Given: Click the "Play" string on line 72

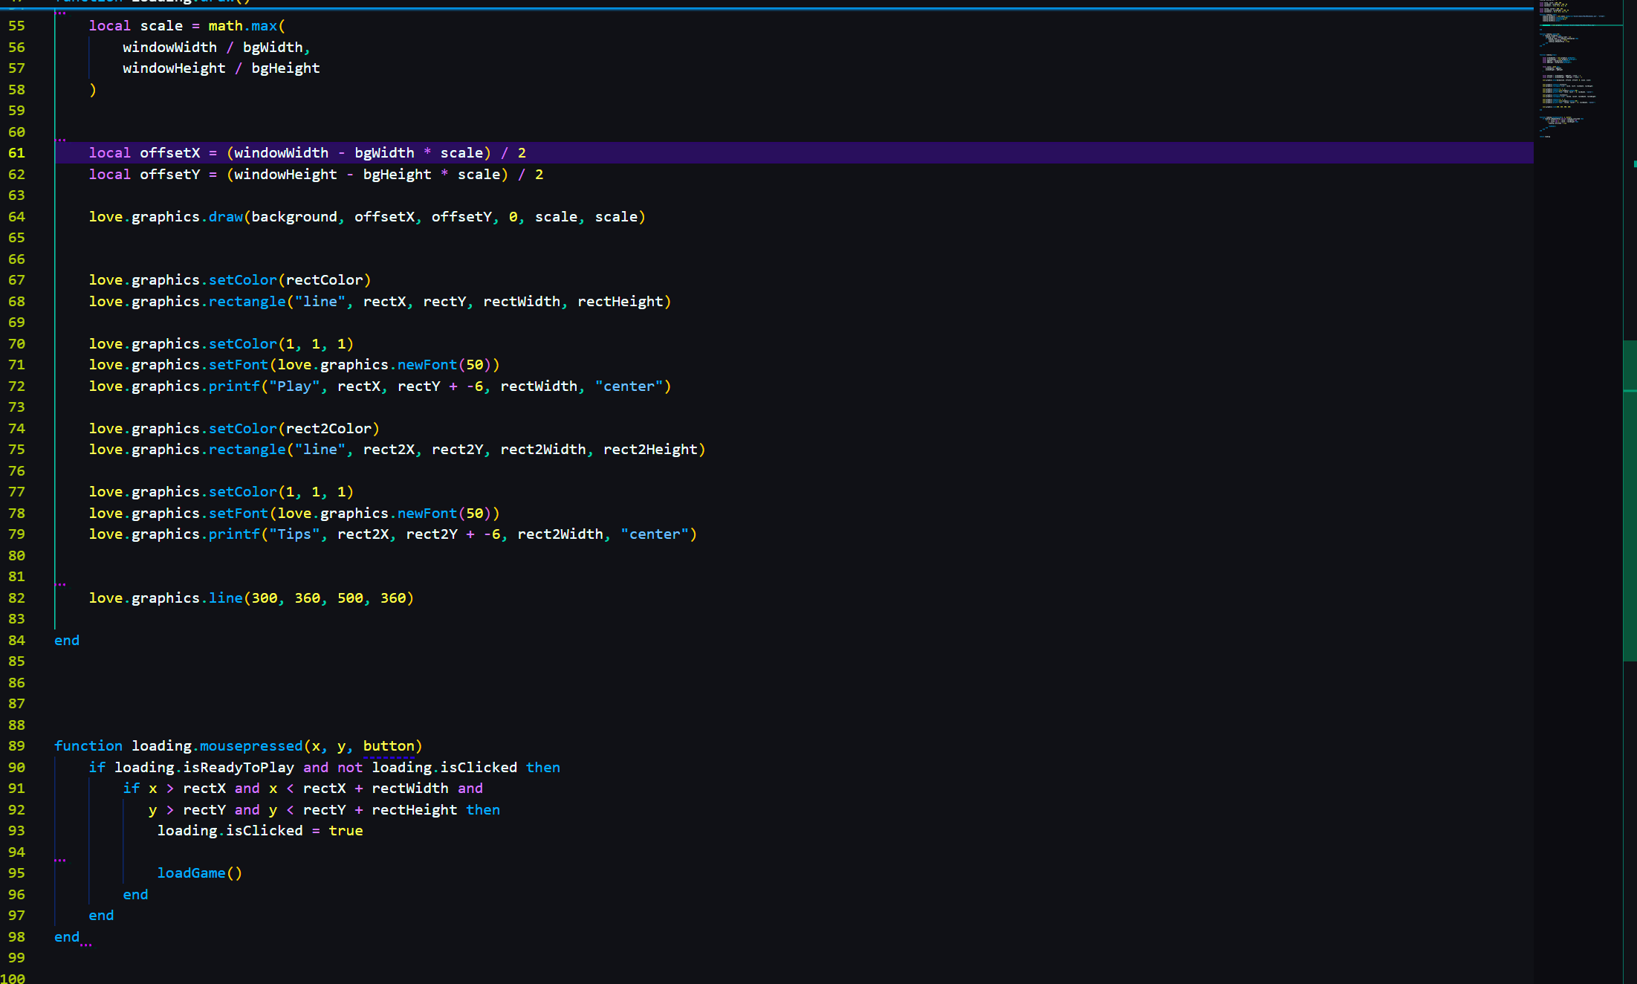Looking at the screenshot, I should [x=294, y=386].
